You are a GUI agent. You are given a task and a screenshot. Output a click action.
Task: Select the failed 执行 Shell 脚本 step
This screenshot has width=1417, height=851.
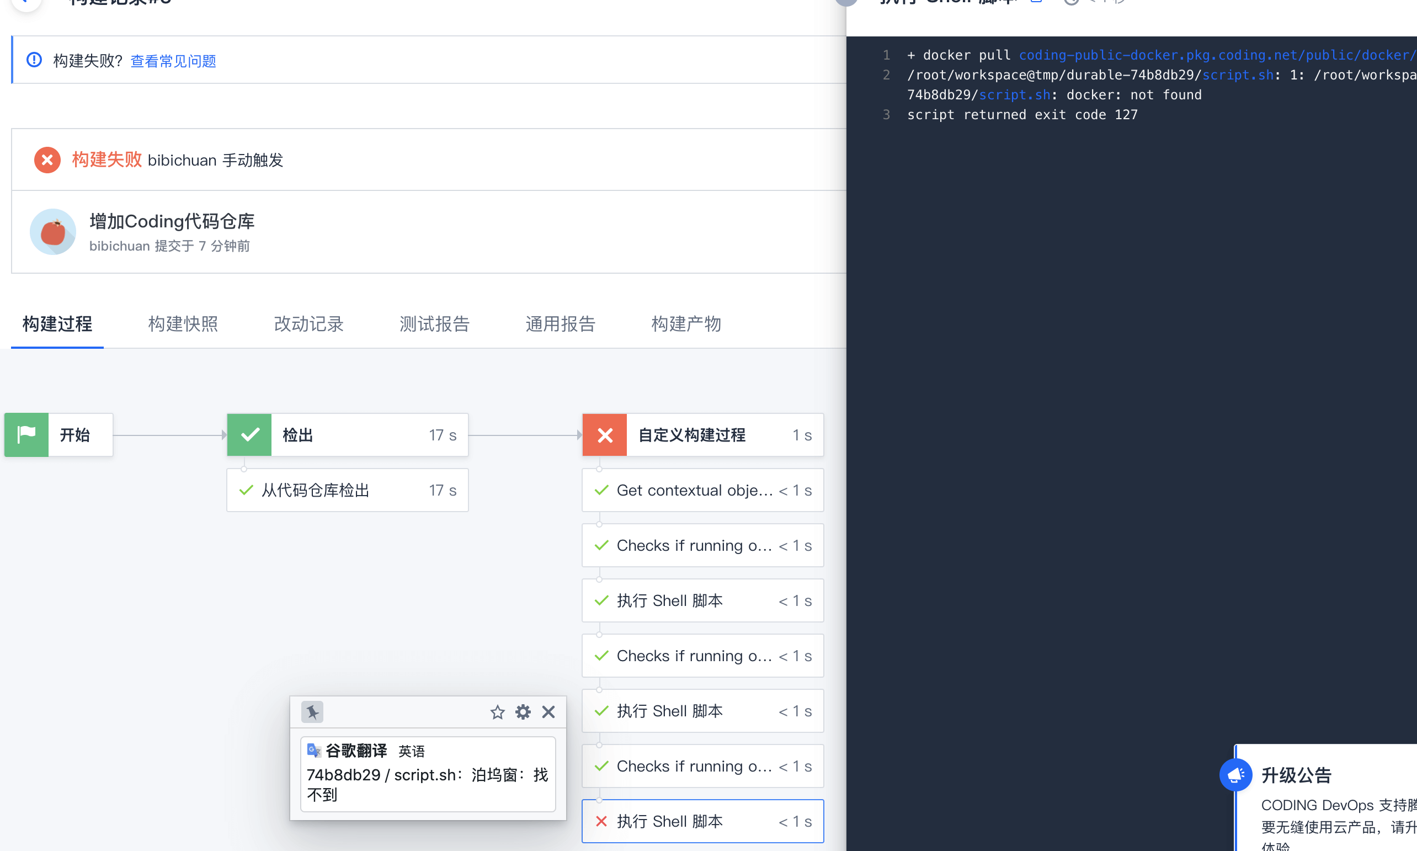point(703,821)
